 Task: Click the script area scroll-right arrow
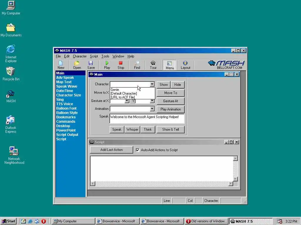tap(231, 184)
